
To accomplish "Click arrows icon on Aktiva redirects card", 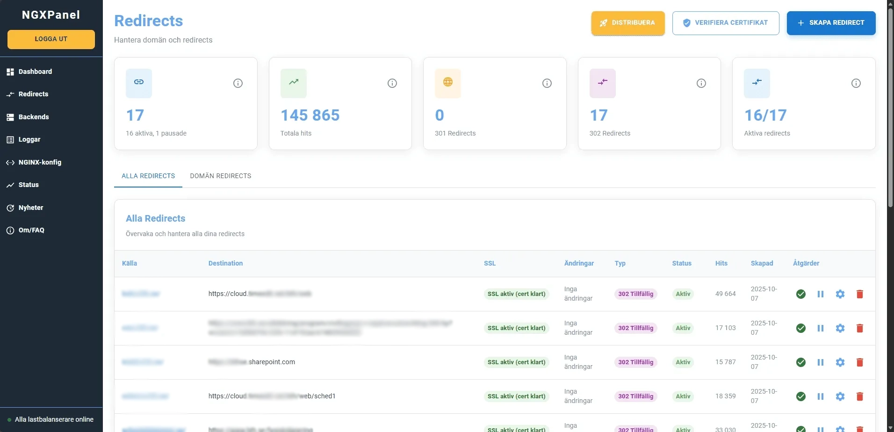I will click(757, 83).
